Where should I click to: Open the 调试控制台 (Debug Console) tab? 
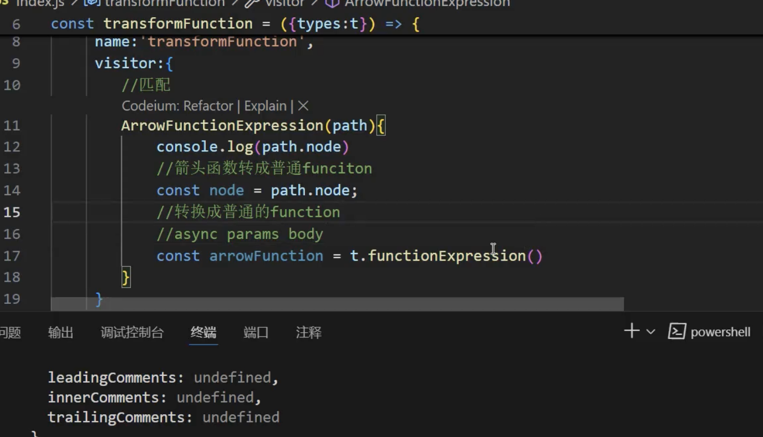132,332
